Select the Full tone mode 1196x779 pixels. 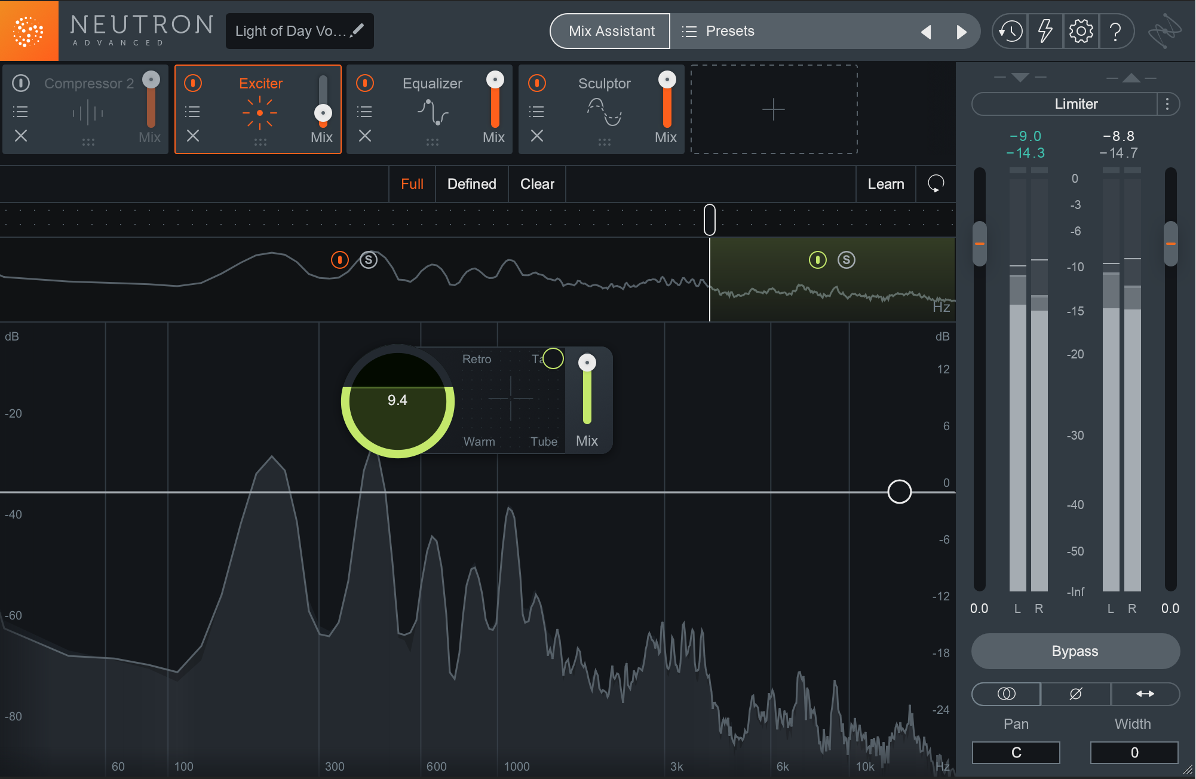(412, 183)
